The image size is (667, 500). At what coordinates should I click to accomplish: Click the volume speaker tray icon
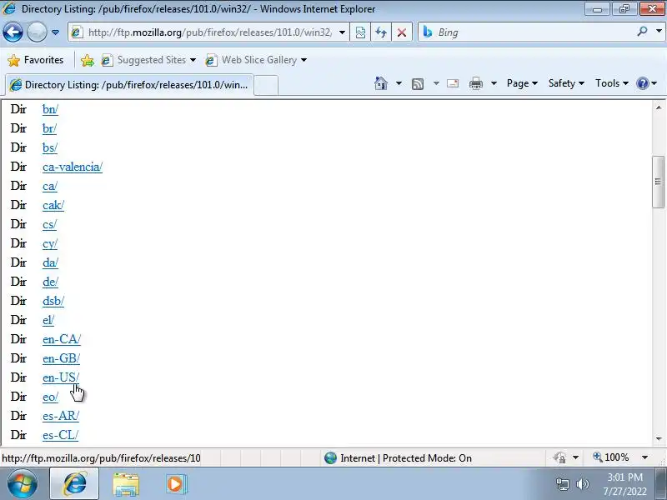582,484
